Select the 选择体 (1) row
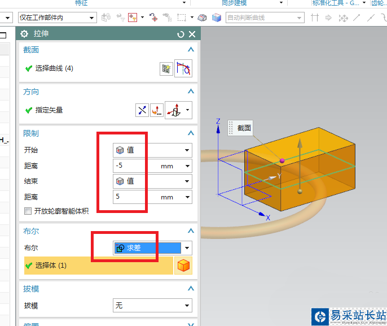 99,266
